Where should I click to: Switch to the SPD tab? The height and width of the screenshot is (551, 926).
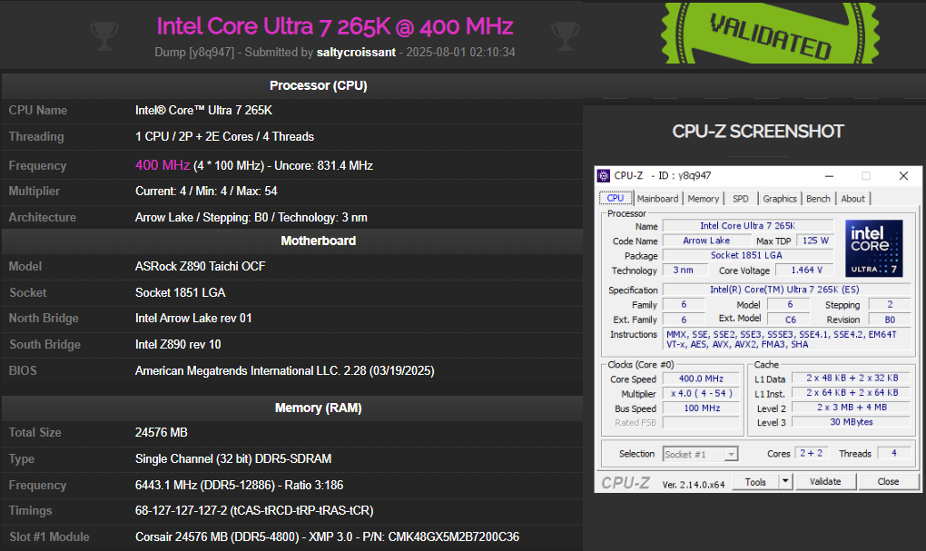coord(741,199)
